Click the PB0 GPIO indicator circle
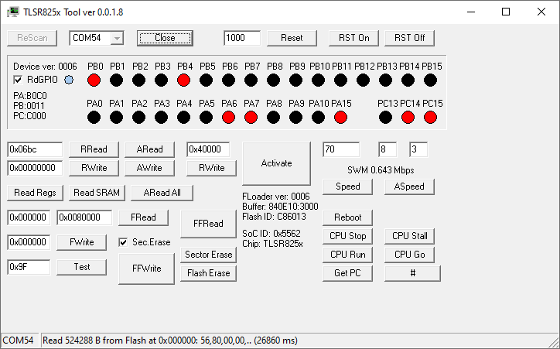 [94, 80]
